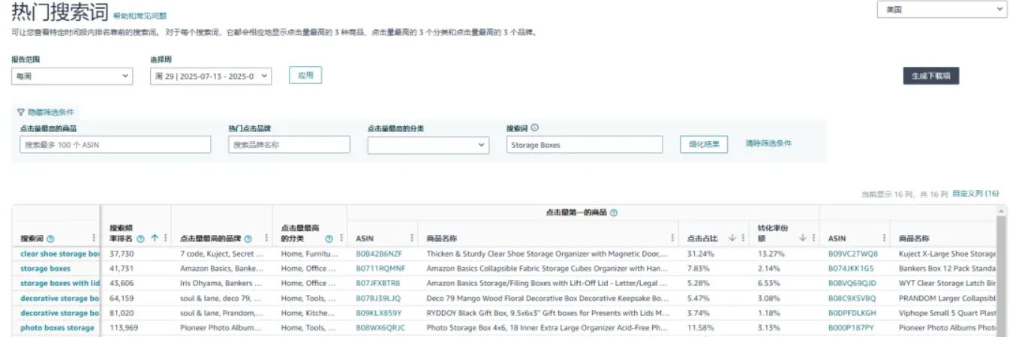Open ASIN link B074JKK1G5

coord(851,268)
